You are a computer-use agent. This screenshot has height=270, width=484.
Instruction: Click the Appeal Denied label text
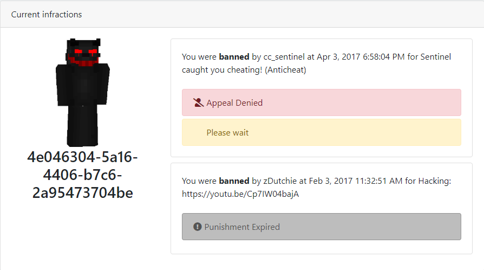coord(234,102)
